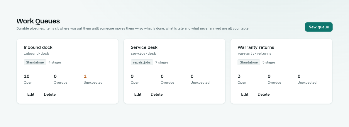Open the Inbound dock card title
The width and height of the screenshot is (349, 127).
[38, 47]
